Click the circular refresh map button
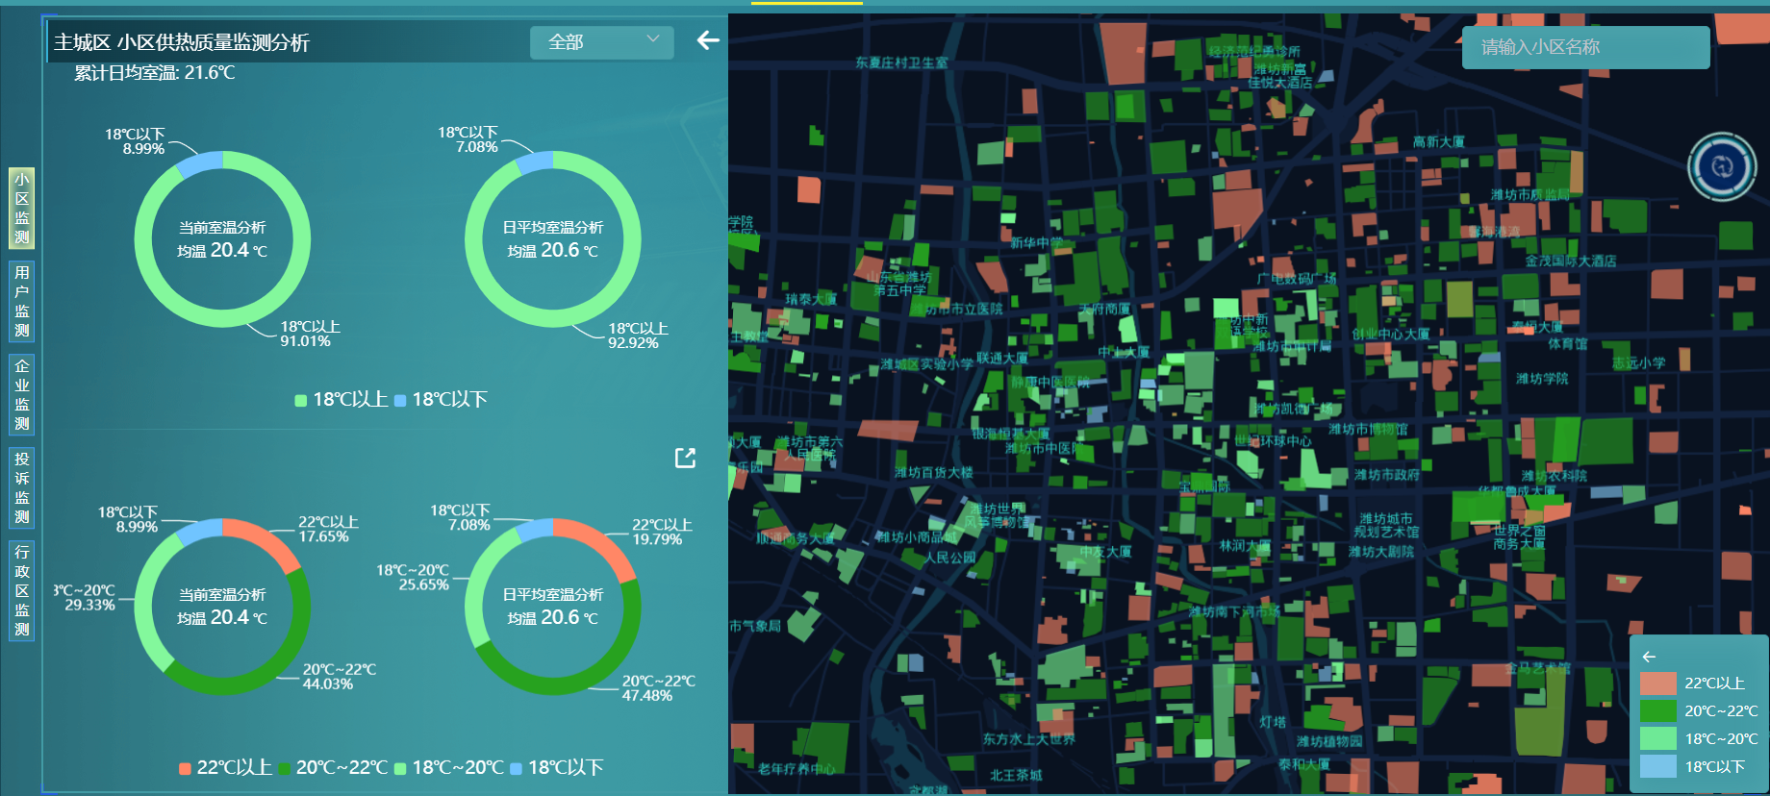The image size is (1770, 796). click(1722, 167)
